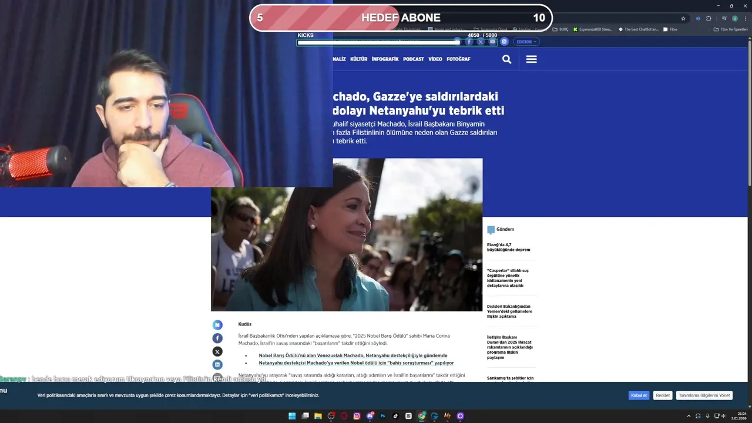752x423 pixels.
Task: Open Discord from the taskbar
Action: coord(370,416)
